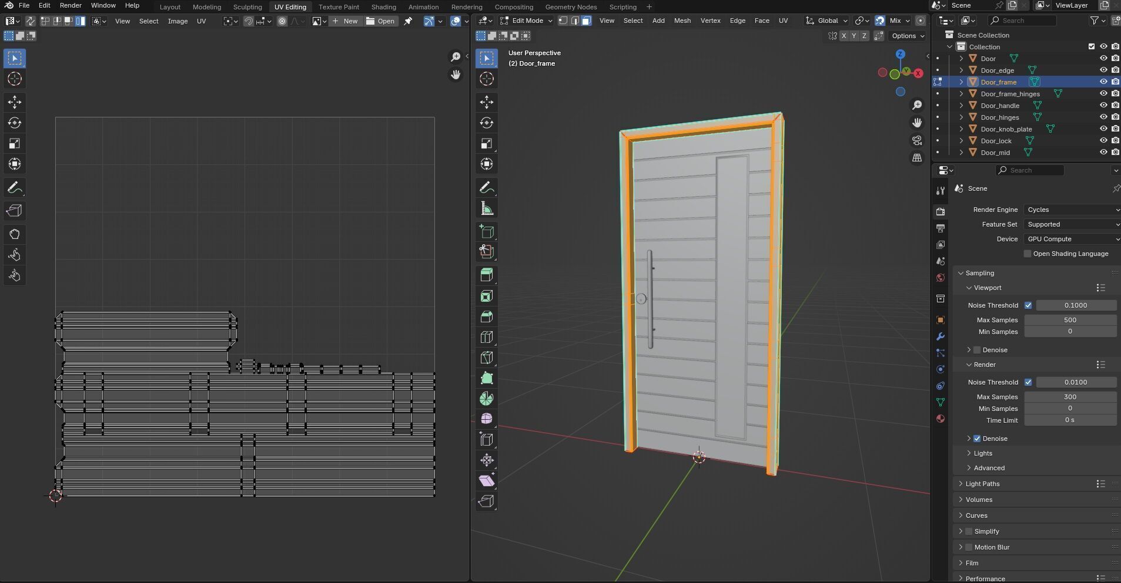The width and height of the screenshot is (1121, 583).
Task: Enable Open Shading Language checkbox
Action: pos(1028,254)
